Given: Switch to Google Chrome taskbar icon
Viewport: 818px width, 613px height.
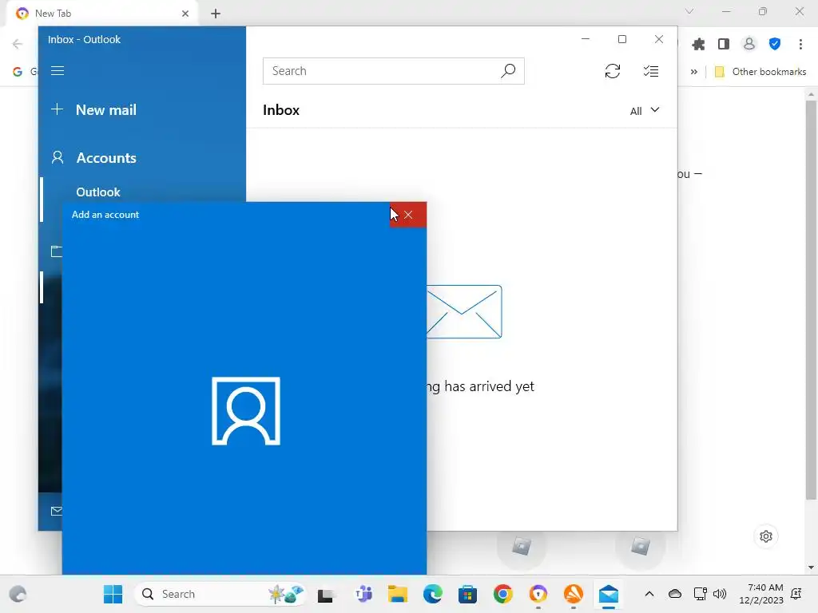Looking at the screenshot, I should [503, 594].
